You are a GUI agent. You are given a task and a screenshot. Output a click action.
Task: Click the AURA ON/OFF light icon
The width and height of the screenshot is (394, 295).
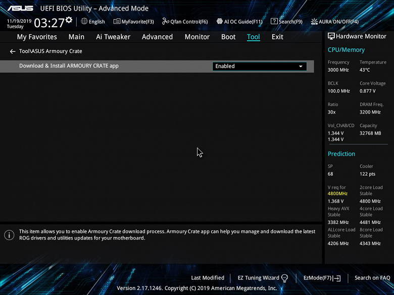coord(314,22)
